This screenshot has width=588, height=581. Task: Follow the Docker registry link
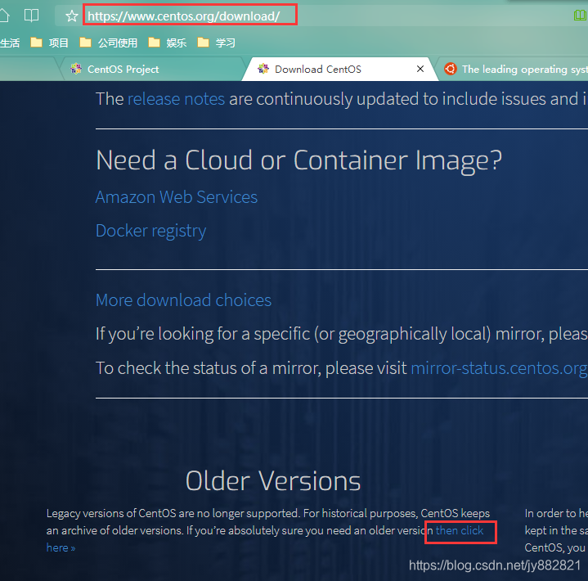tap(150, 231)
